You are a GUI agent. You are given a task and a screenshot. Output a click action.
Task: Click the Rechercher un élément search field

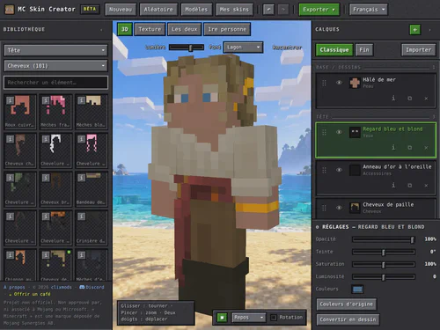55,83
